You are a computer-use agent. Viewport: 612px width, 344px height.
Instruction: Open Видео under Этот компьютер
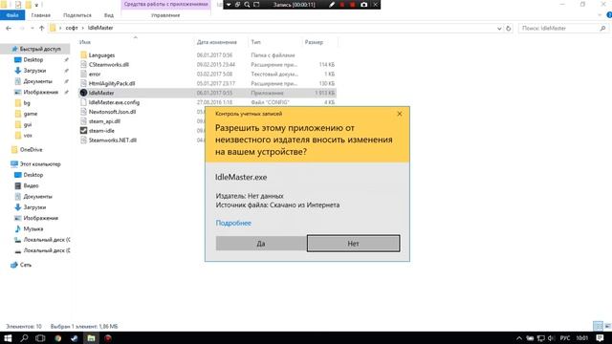tap(31, 185)
